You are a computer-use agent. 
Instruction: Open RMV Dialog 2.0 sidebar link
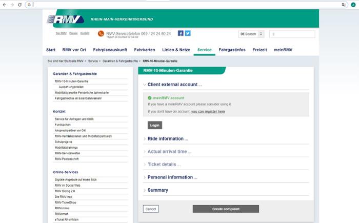click(x=65, y=191)
